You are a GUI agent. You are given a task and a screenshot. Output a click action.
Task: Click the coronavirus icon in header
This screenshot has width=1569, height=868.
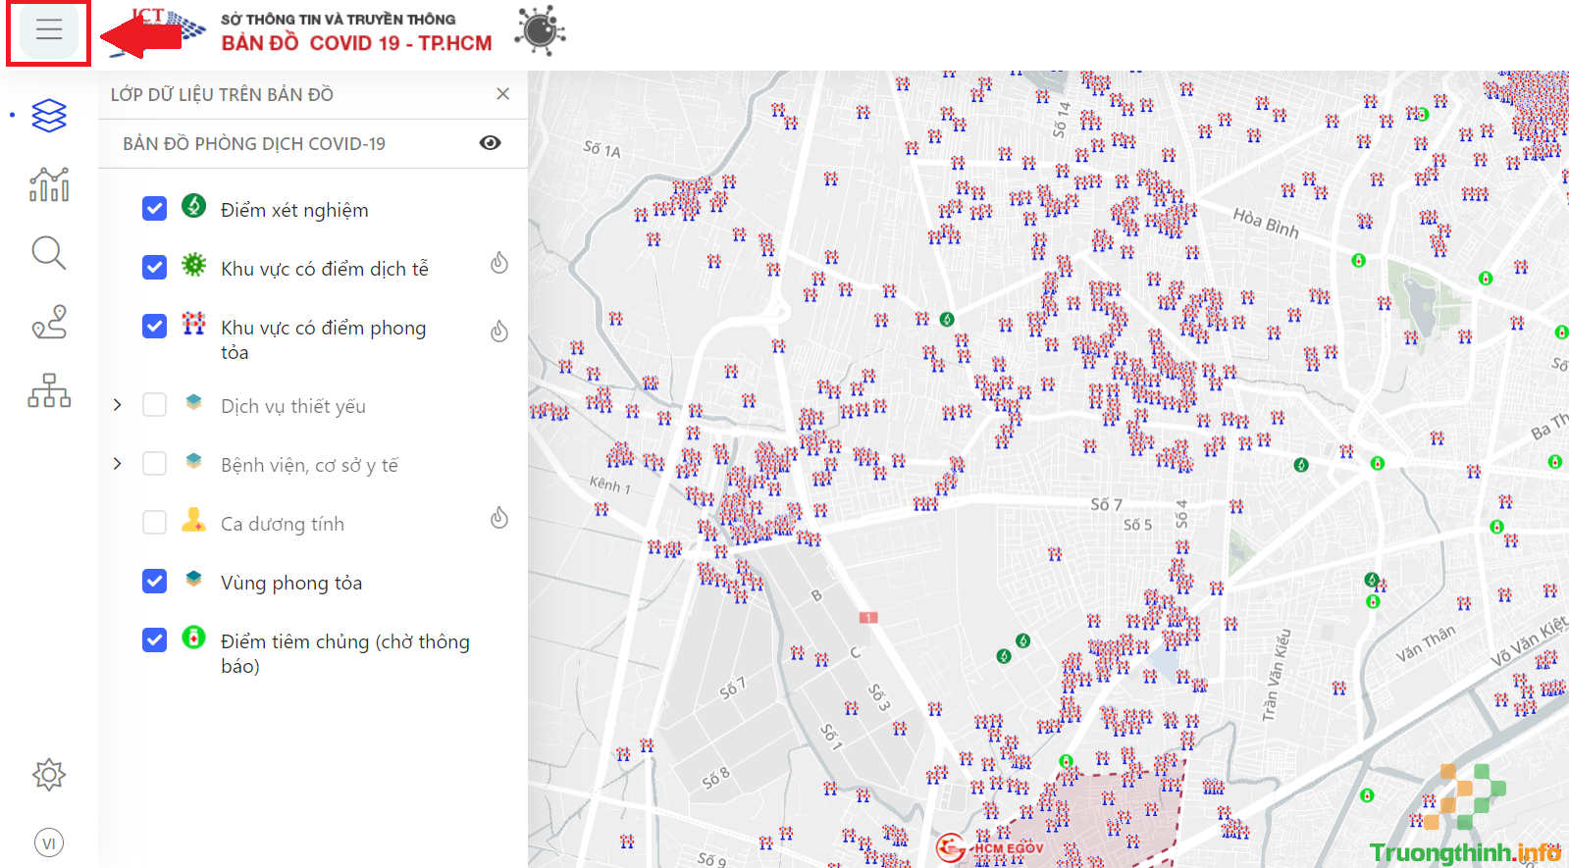click(x=540, y=29)
